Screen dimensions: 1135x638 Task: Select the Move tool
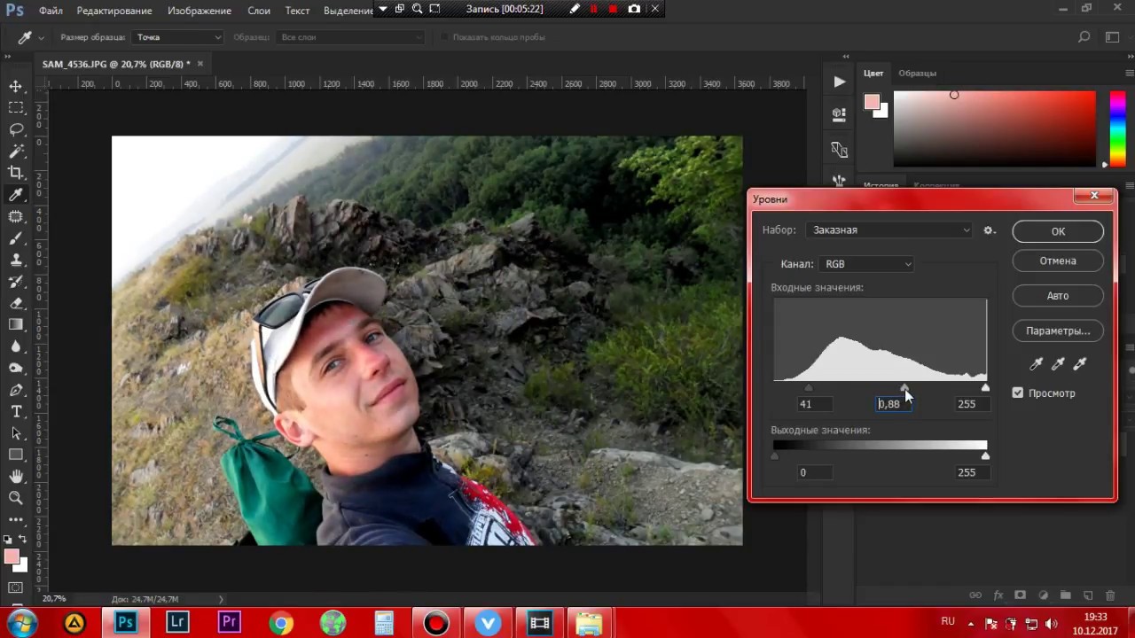pyautogui.click(x=16, y=86)
